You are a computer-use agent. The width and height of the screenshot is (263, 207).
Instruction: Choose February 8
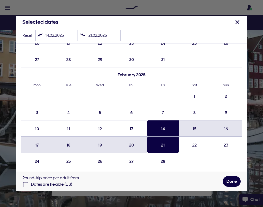click(x=195, y=113)
